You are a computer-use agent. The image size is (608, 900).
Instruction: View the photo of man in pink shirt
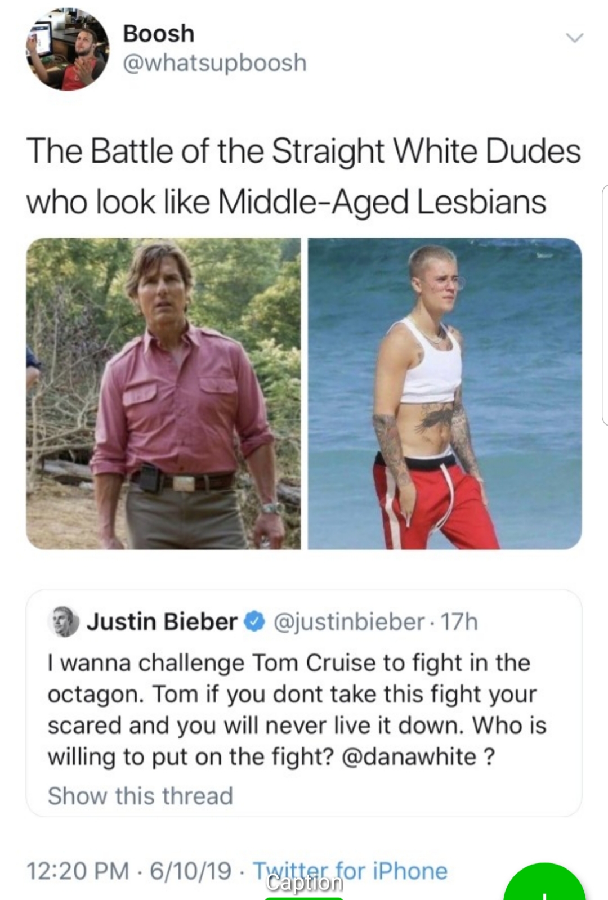[x=163, y=393]
